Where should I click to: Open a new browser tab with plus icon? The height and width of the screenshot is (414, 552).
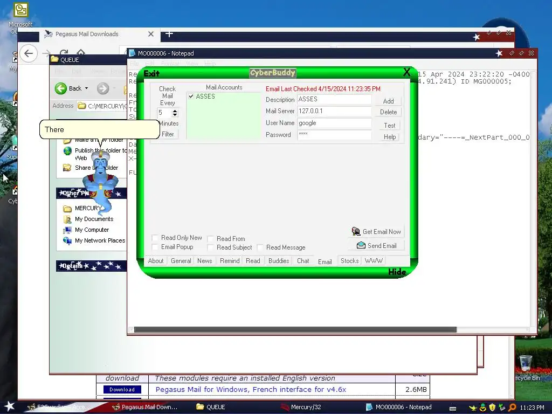coord(169,34)
